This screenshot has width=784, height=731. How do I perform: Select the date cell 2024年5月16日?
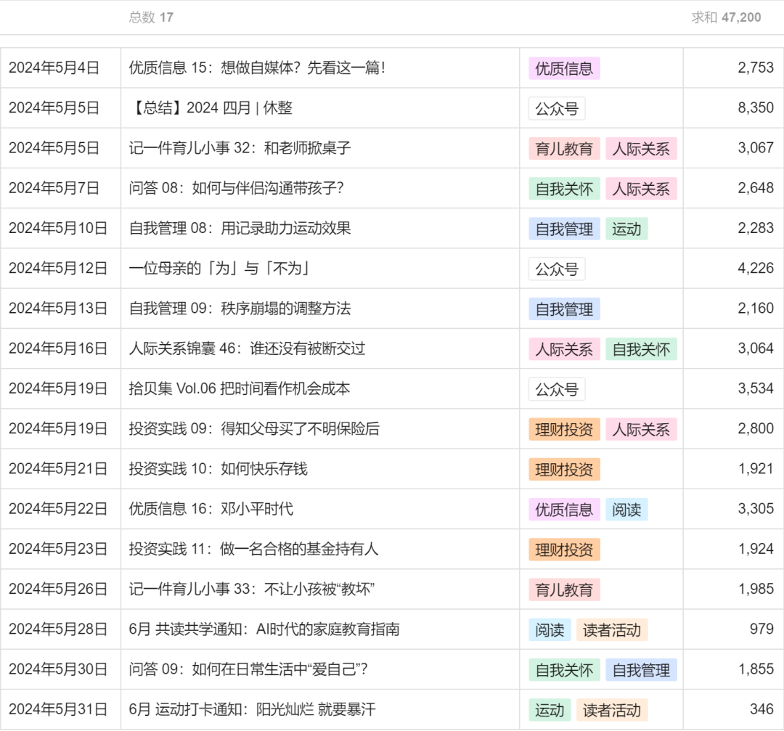point(58,348)
